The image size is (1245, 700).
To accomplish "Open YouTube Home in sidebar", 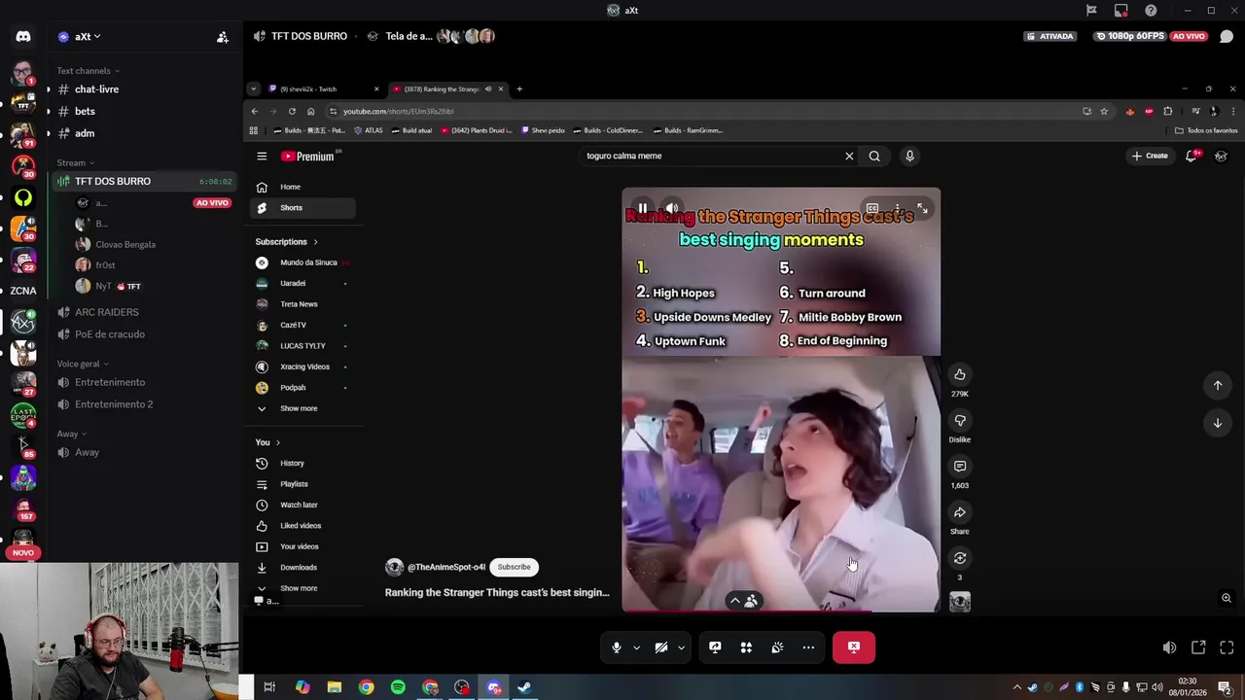I will 303,187.
